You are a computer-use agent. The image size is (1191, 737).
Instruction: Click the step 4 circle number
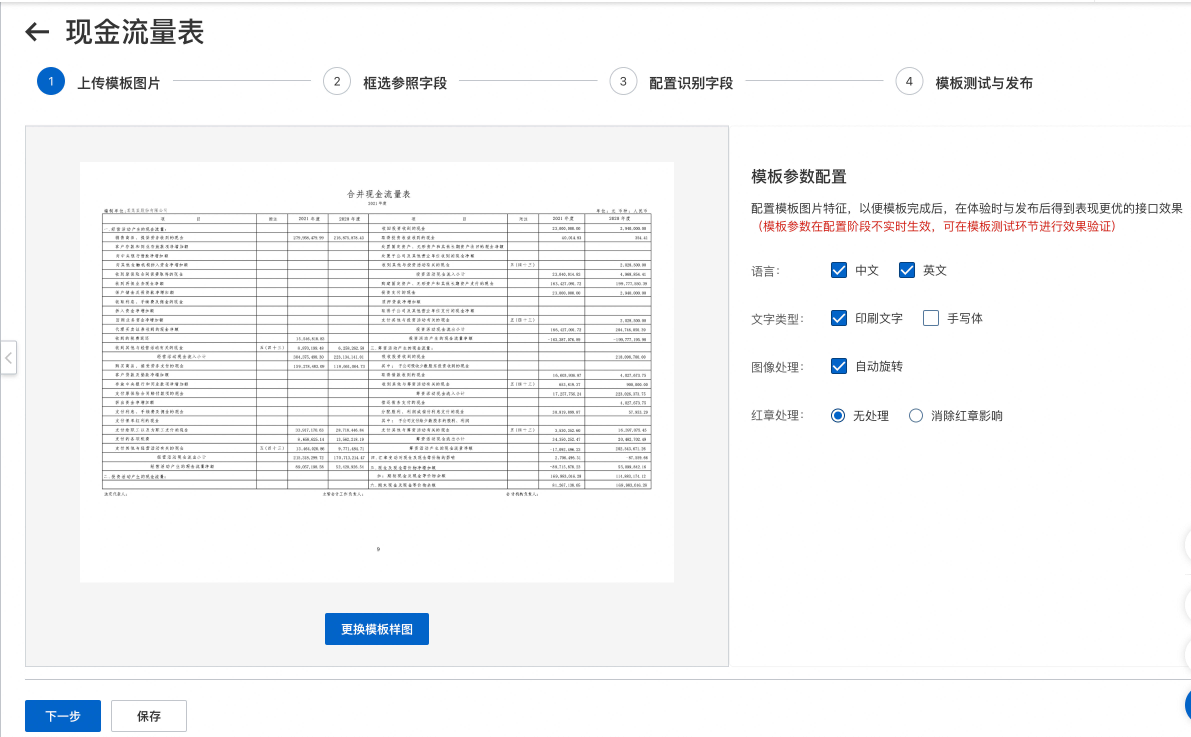(909, 81)
